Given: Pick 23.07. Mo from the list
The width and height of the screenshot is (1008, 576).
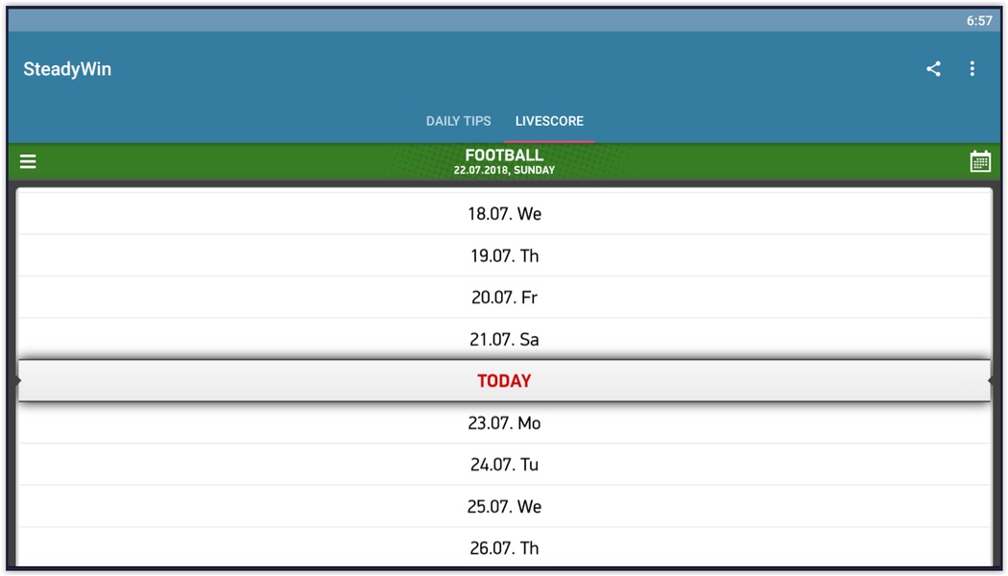Looking at the screenshot, I should 505,422.
